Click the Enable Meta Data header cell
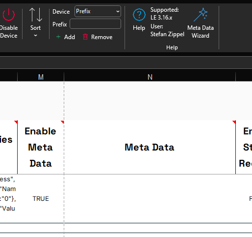 (x=41, y=147)
